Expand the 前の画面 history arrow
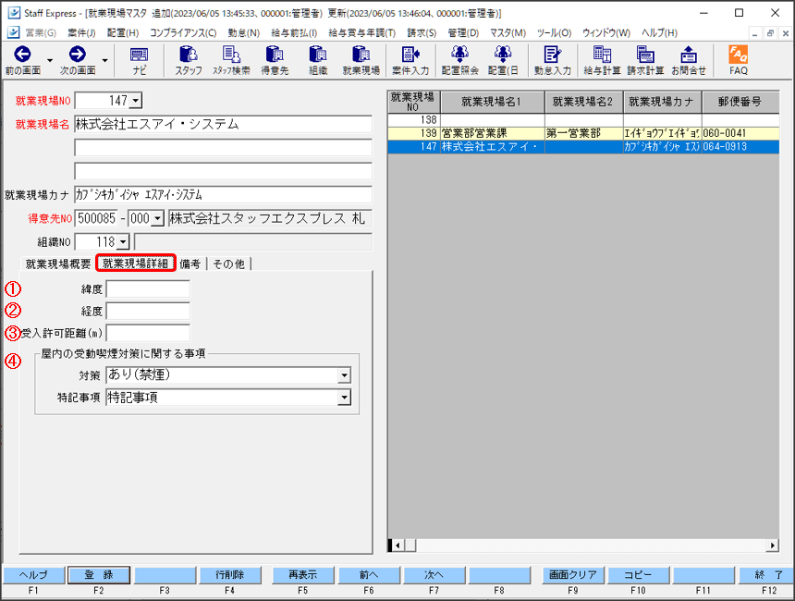 (50, 60)
